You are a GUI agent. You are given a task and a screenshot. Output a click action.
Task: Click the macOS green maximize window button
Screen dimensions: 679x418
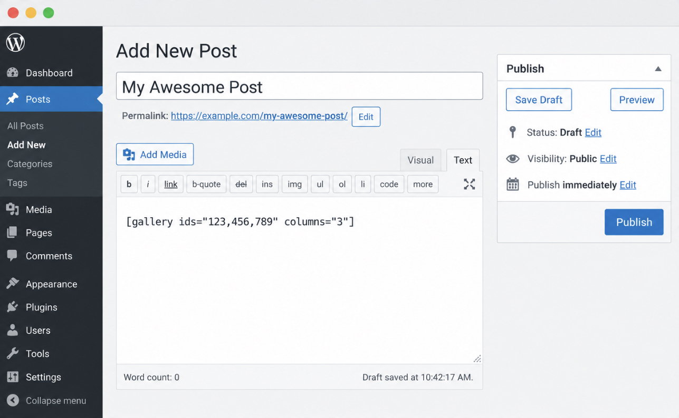pyautogui.click(x=48, y=13)
